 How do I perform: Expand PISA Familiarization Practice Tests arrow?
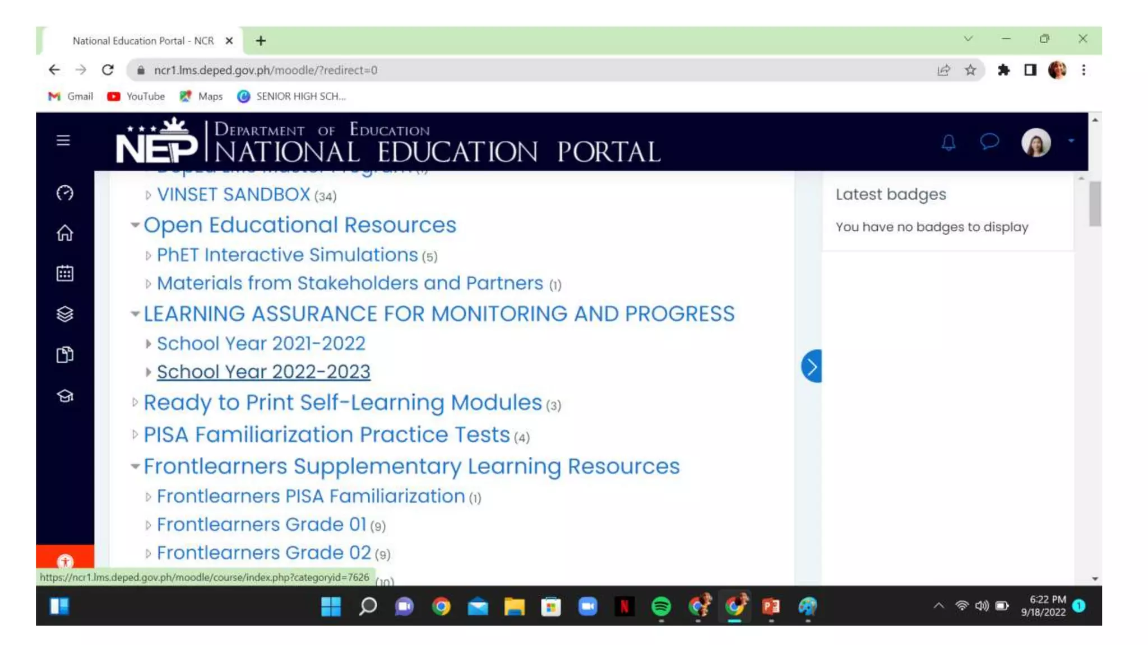point(135,434)
